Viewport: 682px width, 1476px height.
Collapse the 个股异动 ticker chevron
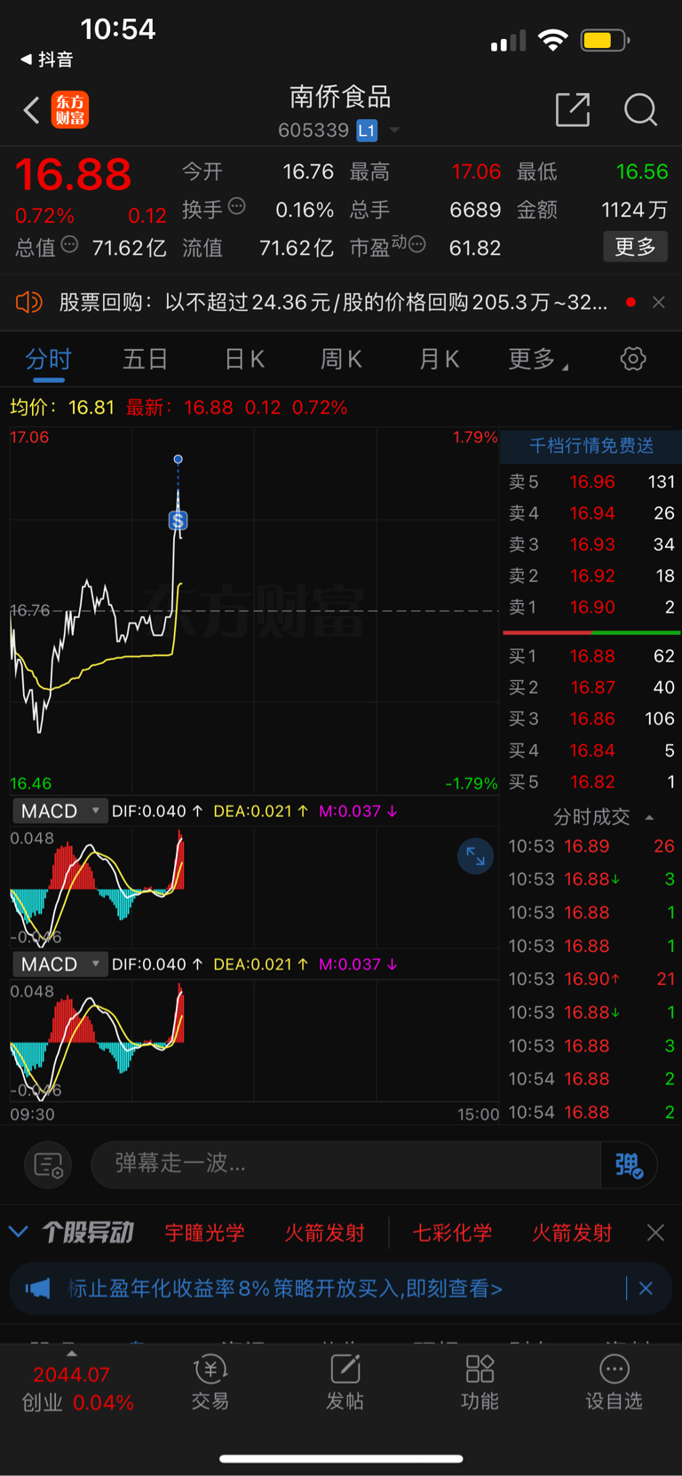click(x=18, y=1232)
